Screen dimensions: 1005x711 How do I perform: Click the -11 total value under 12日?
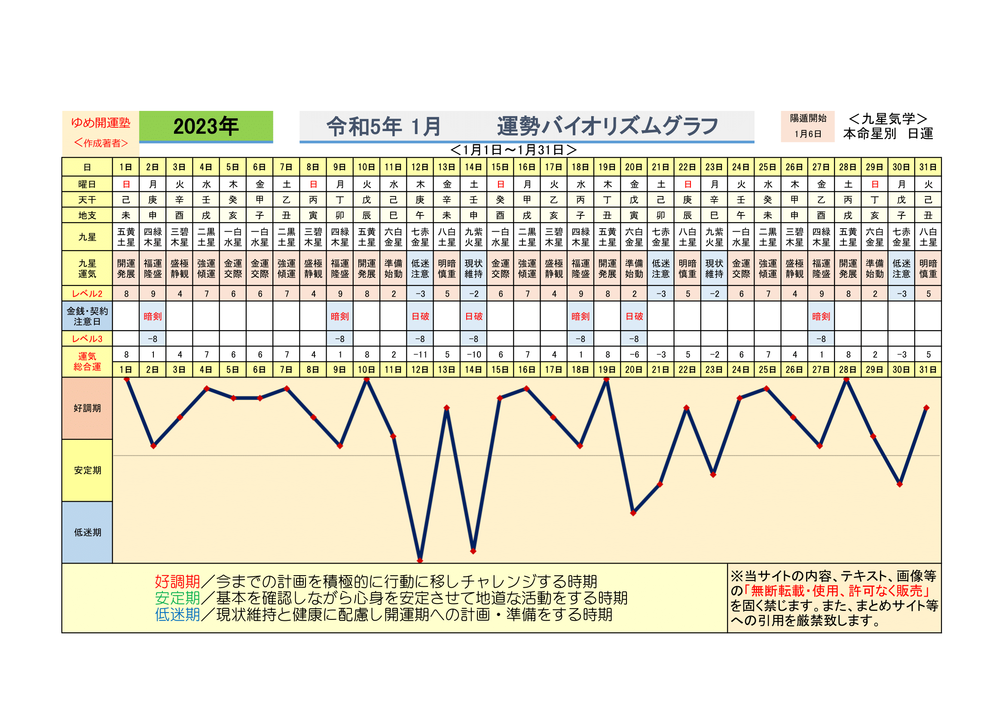pyautogui.click(x=420, y=355)
